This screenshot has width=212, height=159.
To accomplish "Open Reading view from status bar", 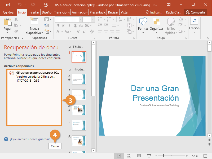I will (x=139, y=156).
